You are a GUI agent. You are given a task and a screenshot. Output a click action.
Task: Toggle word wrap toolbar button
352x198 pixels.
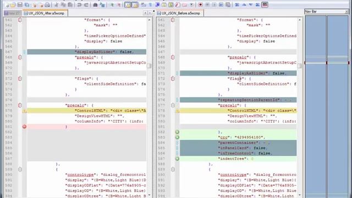(x=144, y=5)
